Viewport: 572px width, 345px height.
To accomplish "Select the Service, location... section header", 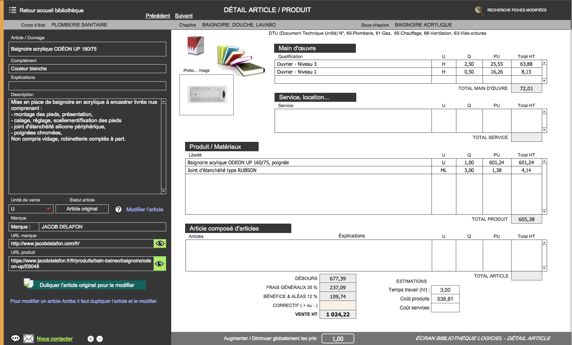I will click(x=315, y=97).
